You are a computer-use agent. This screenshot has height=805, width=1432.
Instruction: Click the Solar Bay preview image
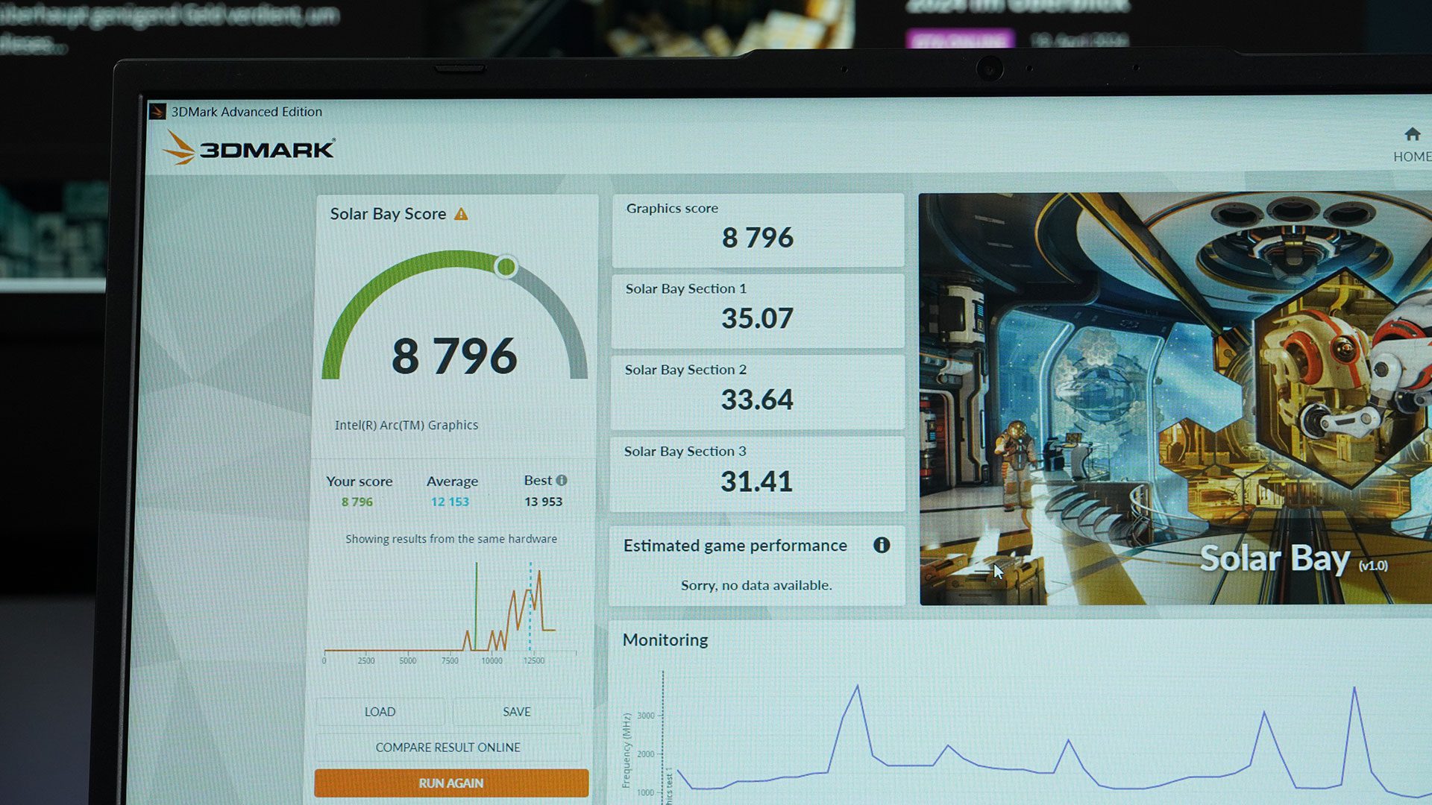1175,399
